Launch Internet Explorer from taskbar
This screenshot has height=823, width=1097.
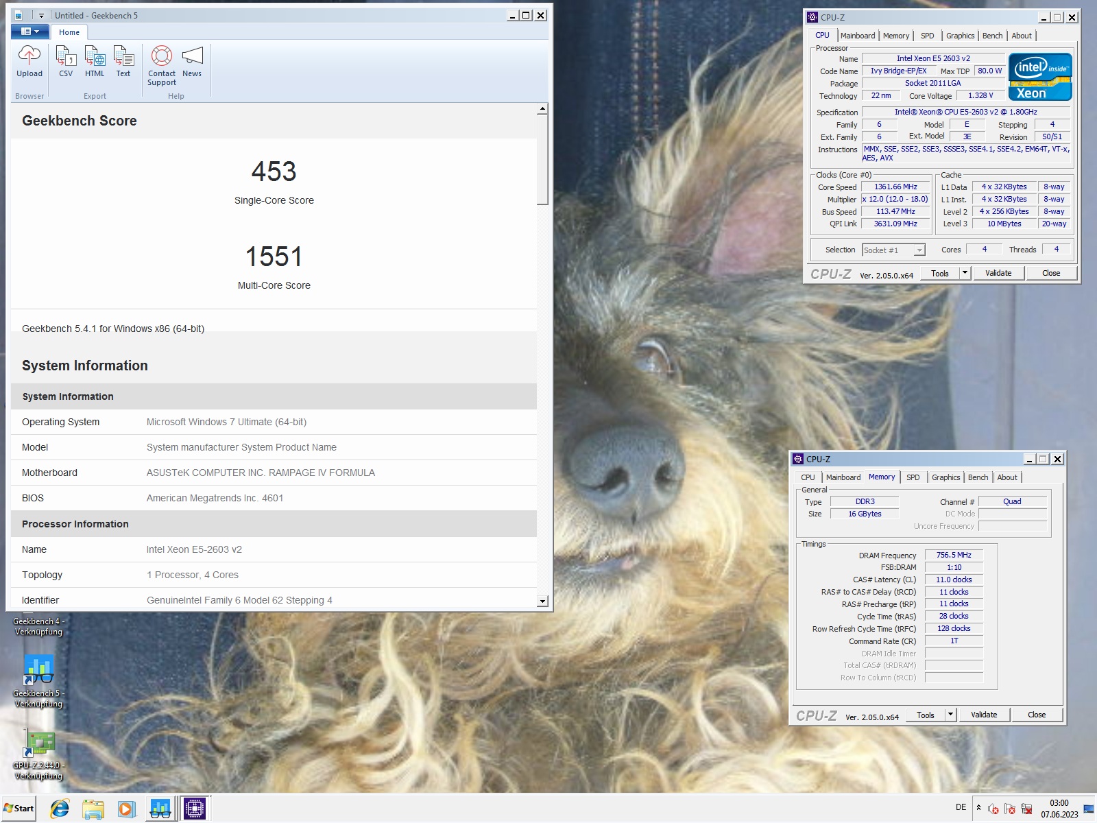60,809
